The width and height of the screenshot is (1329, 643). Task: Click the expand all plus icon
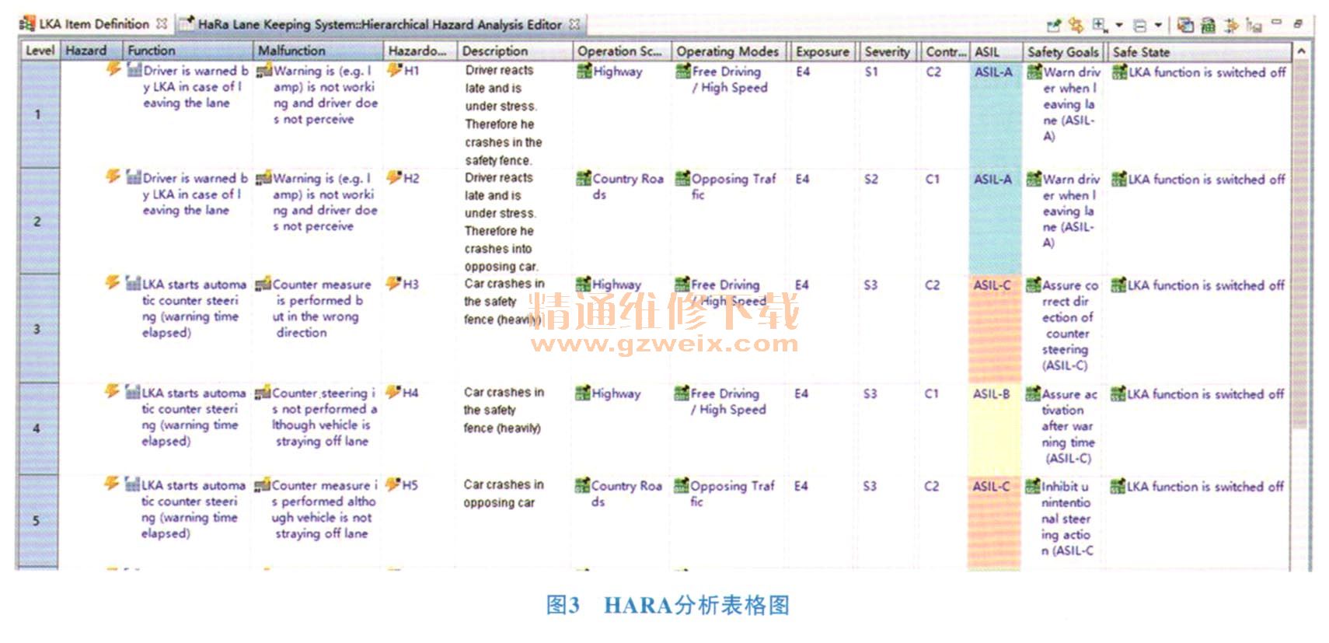(1100, 25)
